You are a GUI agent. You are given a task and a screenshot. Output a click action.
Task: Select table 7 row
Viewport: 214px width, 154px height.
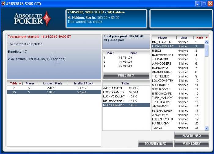[54, 88]
